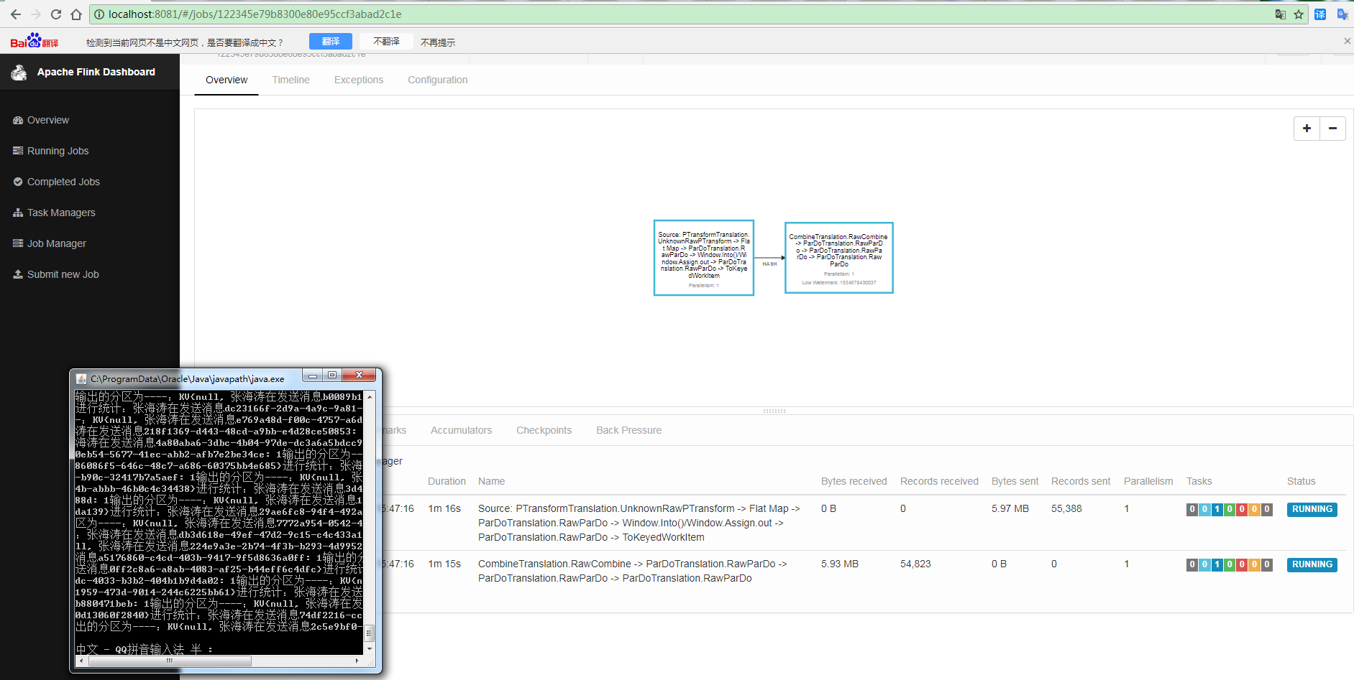The height and width of the screenshot is (680, 1354).
Task: Click Java icon in java.exe title bar
Action: click(81, 378)
